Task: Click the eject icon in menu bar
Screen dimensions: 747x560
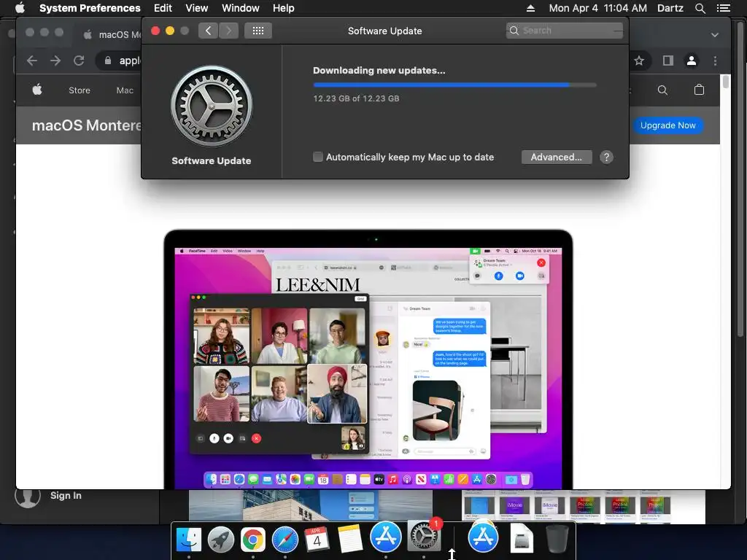Action: (x=531, y=8)
